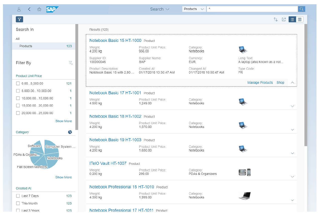This screenshot has width=320, height=224.
Task: Click Show More under Product Unit Price
Action: point(64,121)
